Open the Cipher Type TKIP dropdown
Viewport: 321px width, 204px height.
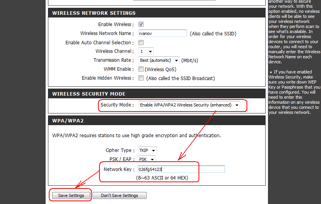coord(147,150)
